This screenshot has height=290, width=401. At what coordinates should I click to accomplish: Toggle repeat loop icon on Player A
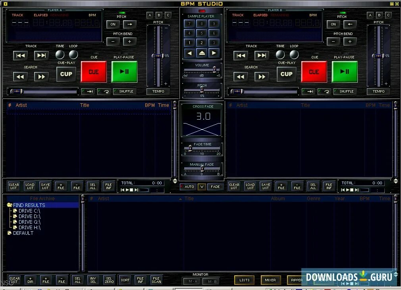tap(104, 91)
